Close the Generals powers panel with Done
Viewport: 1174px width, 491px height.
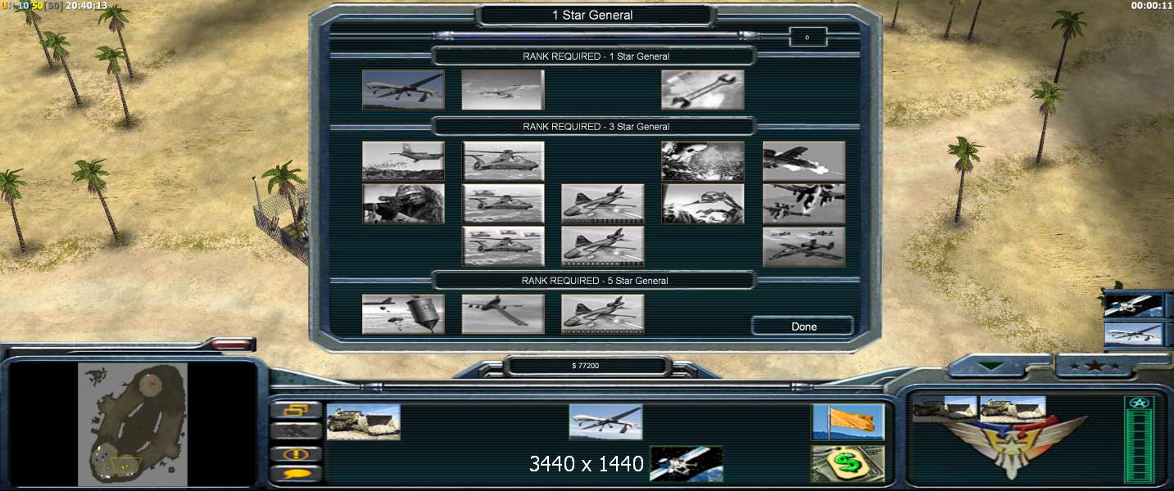tap(803, 326)
